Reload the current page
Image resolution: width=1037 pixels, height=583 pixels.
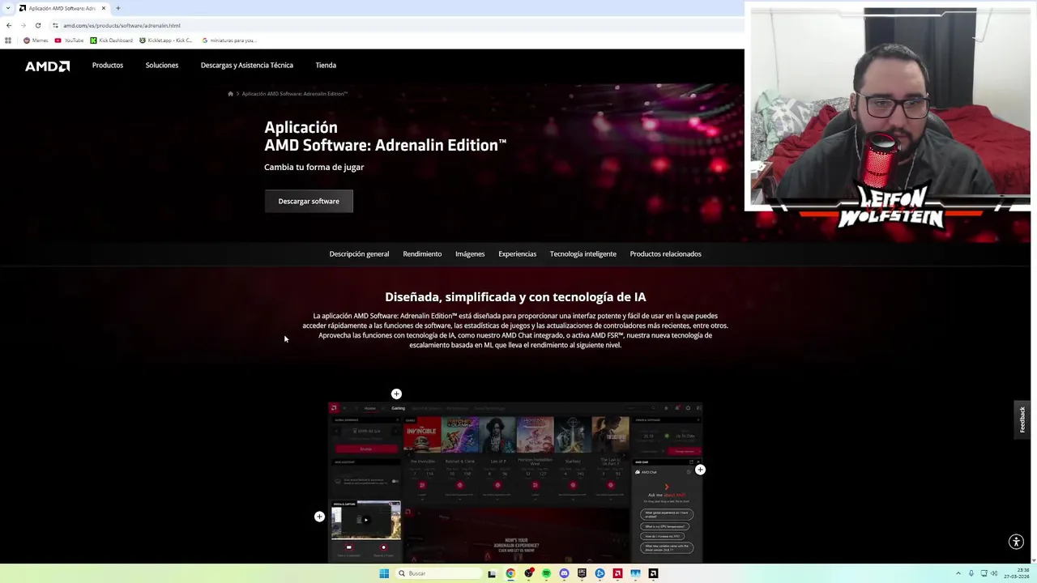[x=37, y=25]
